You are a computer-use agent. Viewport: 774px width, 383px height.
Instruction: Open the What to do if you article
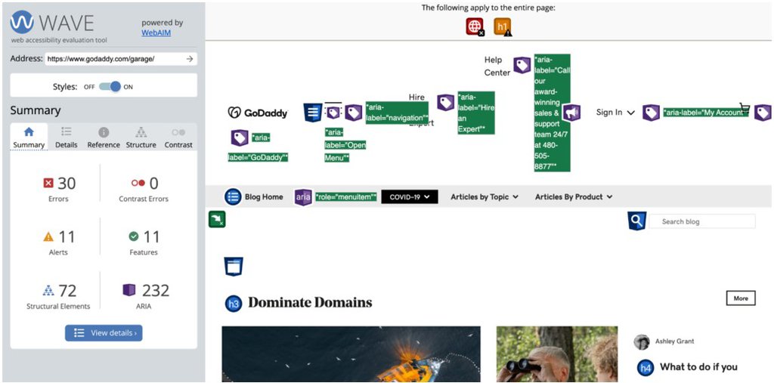698,366
